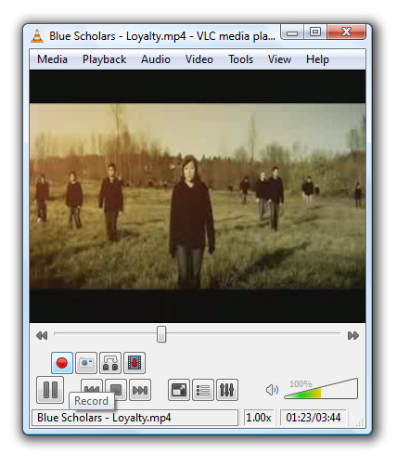Toggle fullscreen video mode
Viewport: 397px width, 466px height.
click(179, 390)
